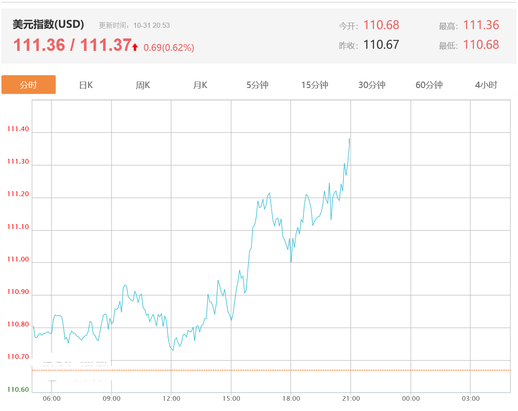Screen dimensions: 518x411
Task: Select the 15分钟 chart tab
Action: [315, 85]
